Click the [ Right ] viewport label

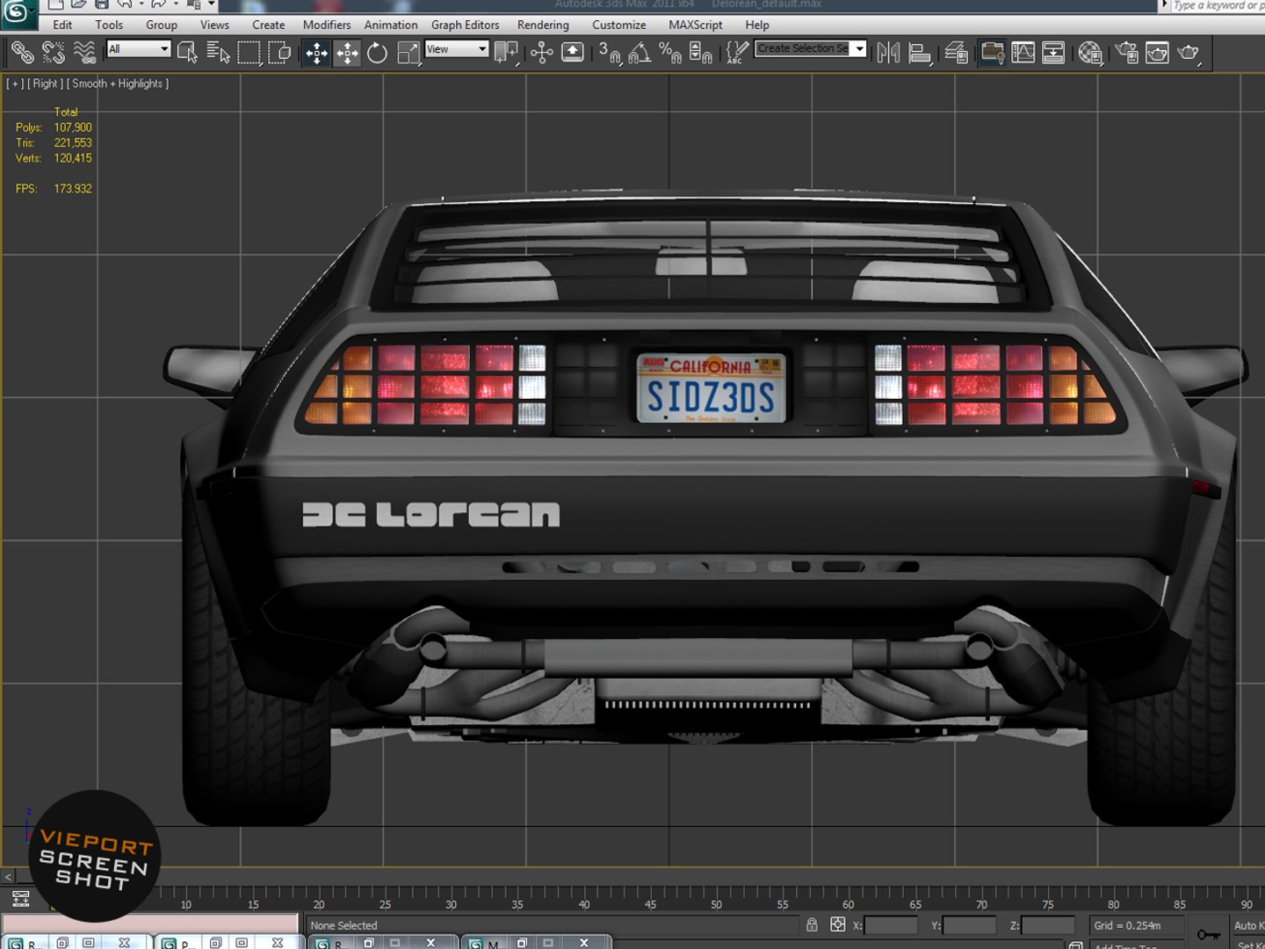46,83
